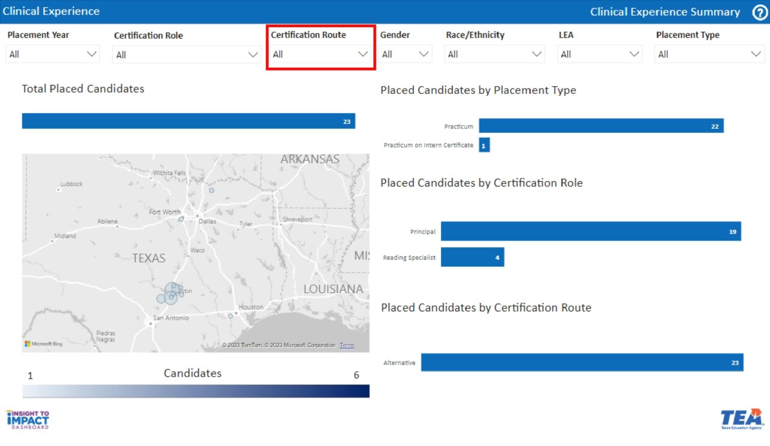770x446 pixels.
Task: Click the Insight to Impact Dashboard logo
Action: coord(28,420)
